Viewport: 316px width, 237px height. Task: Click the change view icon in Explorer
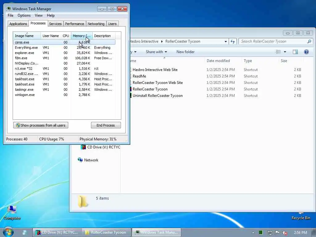click(x=278, y=52)
